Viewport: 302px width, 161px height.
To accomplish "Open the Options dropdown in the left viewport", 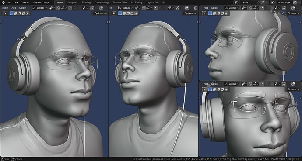I will click(x=100, y=13).
